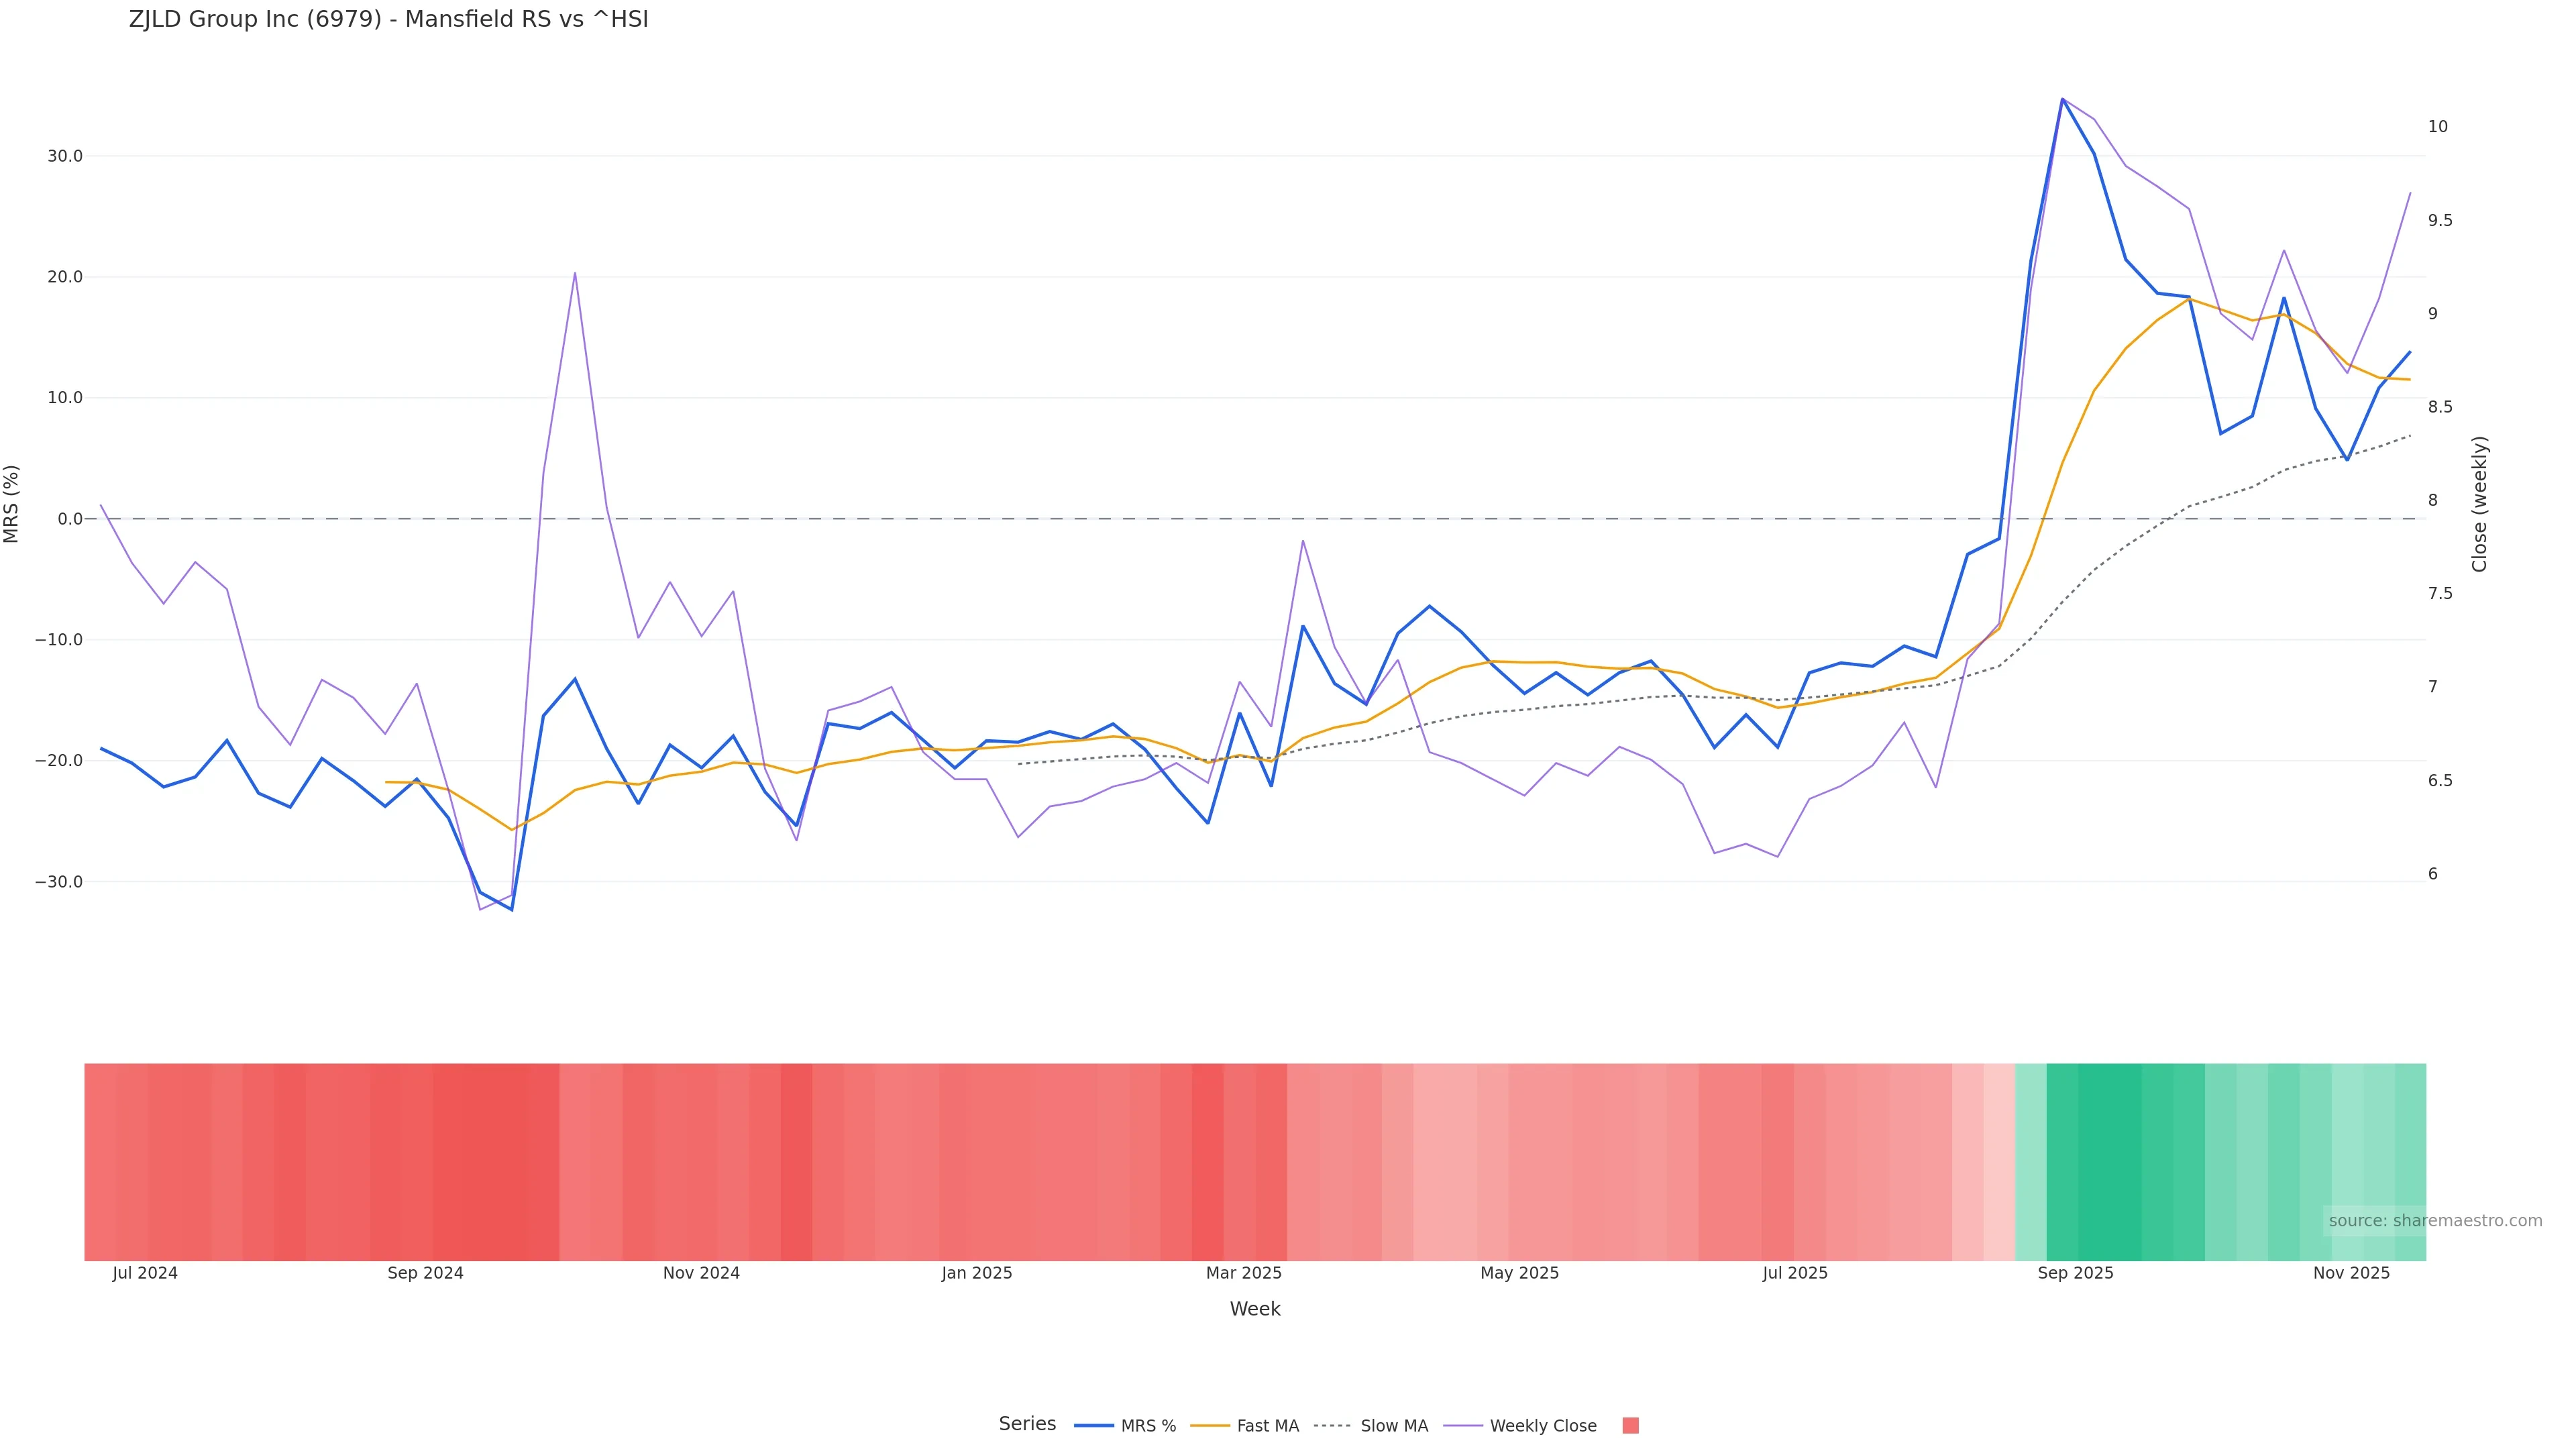The image size is (2576, 1449).
Task: Click the ZJLD Group Inc chart title
Action: pyautogui.click(x=388, y=19)
